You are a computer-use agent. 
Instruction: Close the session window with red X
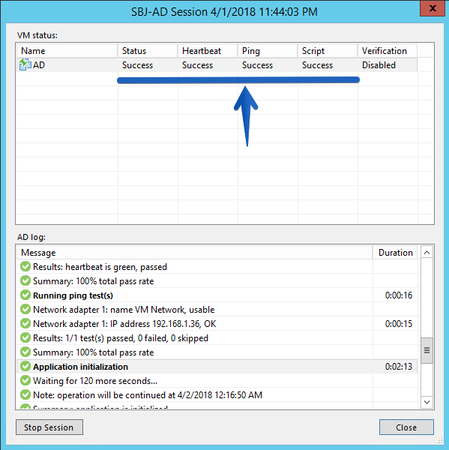(433, 8)
